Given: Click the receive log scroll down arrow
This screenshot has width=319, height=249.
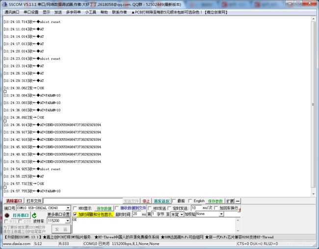Looking at the screenshot, I should click(313, 194).
